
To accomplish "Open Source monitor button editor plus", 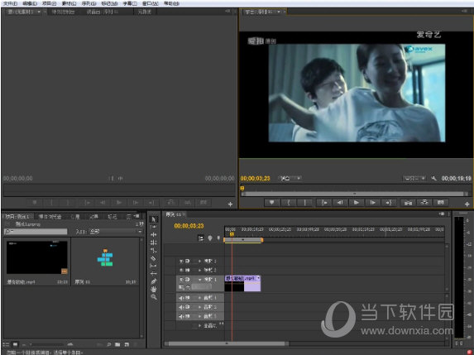I will 230,204.
